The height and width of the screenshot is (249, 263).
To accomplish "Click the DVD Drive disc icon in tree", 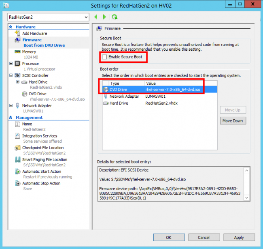I will pyautogui.click(x=25, y=94).
